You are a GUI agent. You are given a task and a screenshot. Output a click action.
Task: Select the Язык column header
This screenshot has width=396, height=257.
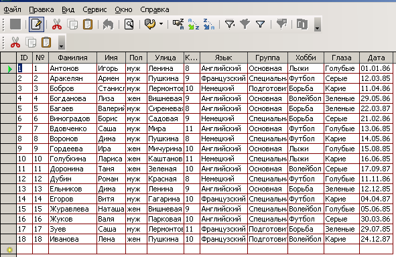(224, 58)
